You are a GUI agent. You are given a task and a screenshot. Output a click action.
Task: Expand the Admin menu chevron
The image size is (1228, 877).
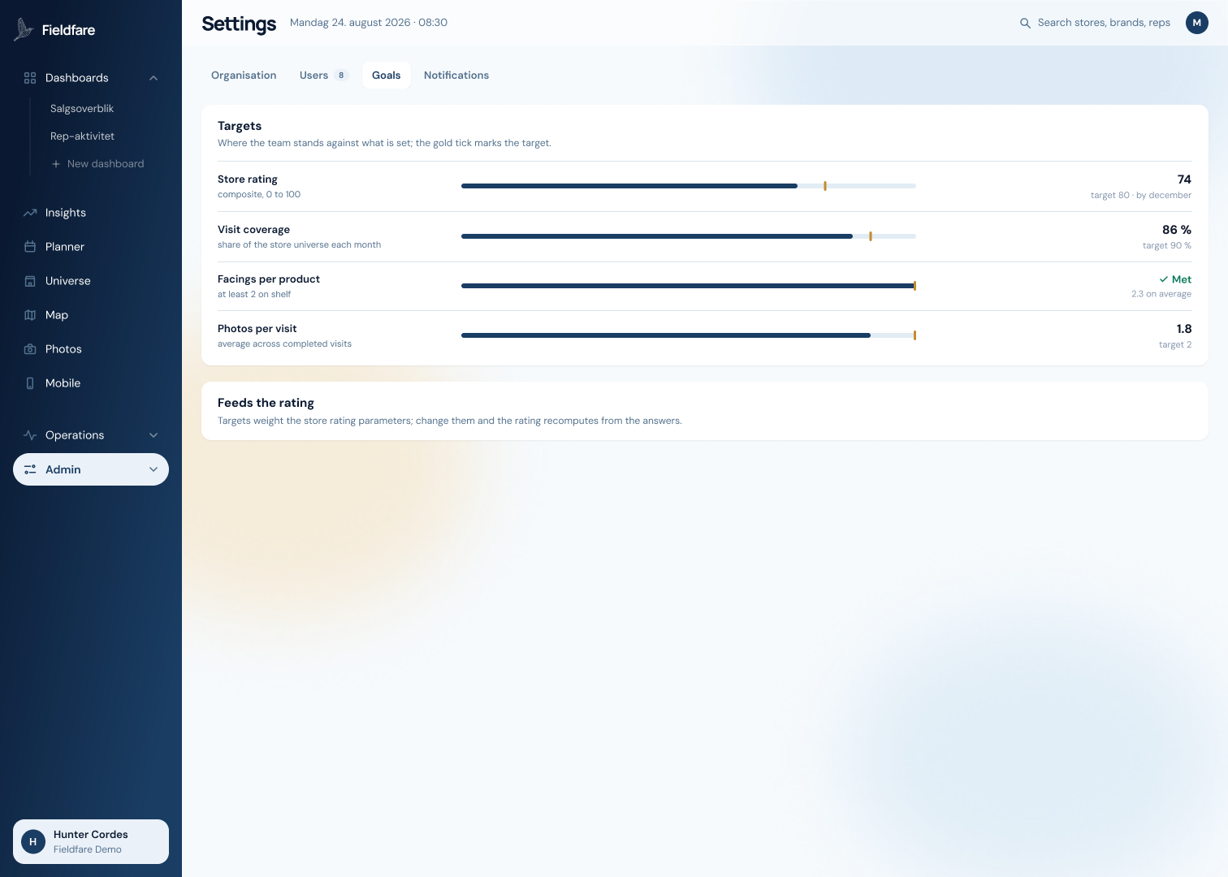coord(153,469)
